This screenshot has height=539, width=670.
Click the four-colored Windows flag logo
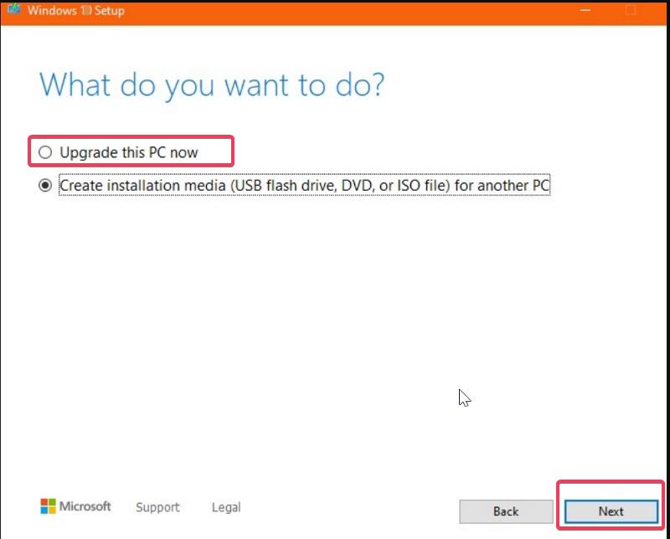click(x=48, y=506)
